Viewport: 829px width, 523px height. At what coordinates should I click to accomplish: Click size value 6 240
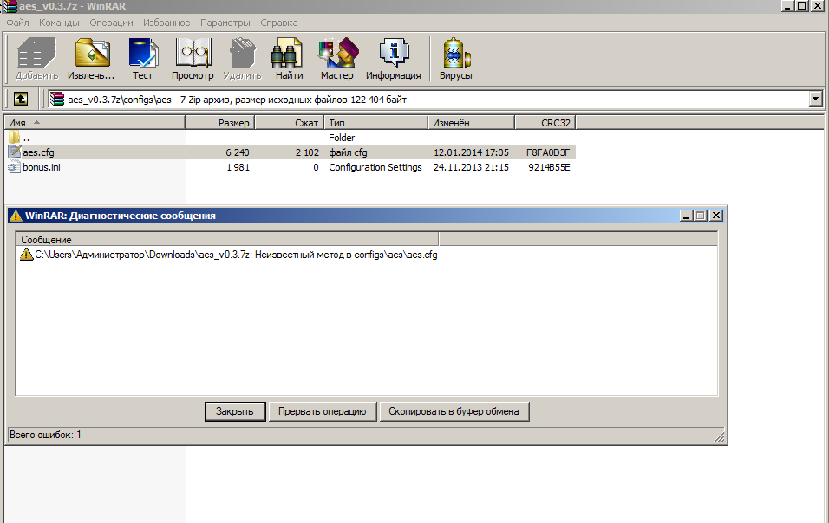pos(238,152)
